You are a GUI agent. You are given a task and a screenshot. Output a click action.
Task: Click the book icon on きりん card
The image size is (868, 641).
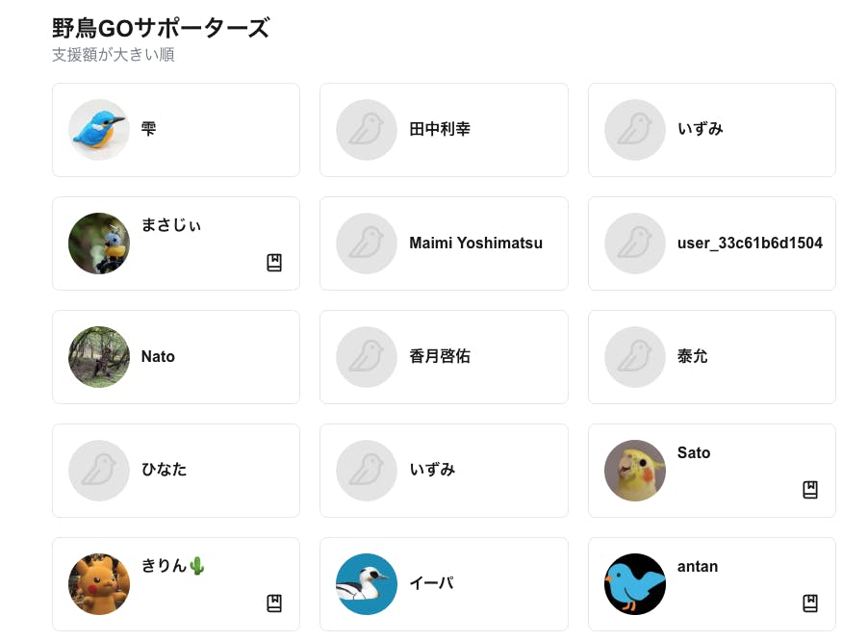[274, 603]
